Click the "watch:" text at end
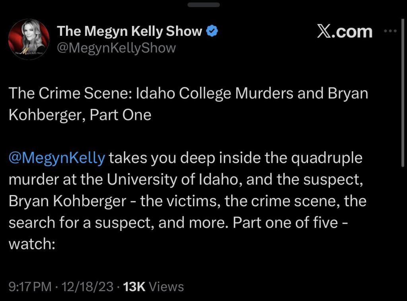The image size is (407, 301). pyautogui.click(x=31, y=244)
